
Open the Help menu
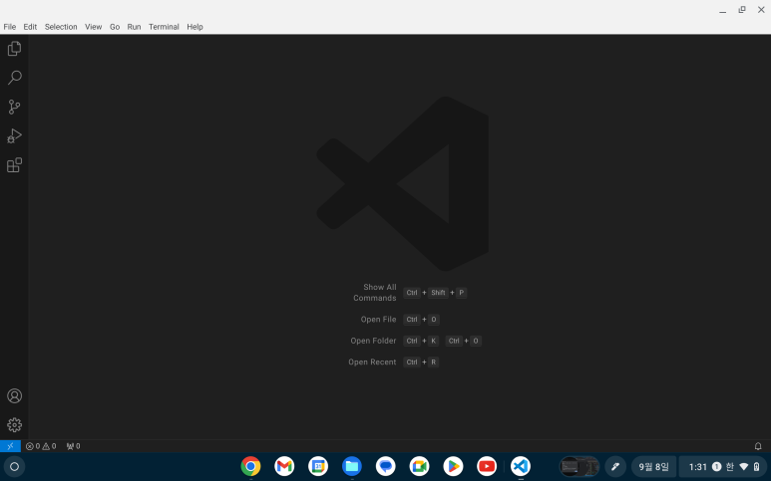(194, 27)
